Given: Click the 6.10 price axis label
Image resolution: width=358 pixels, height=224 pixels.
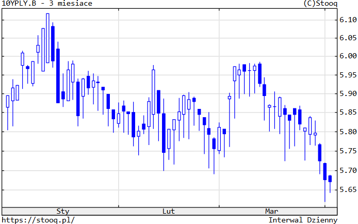Looking at the screenshot, I should 349,20.
